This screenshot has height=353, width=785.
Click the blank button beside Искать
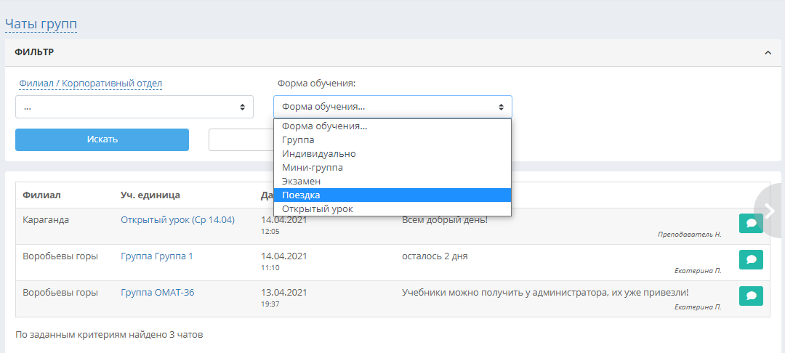tap(241, 139)
